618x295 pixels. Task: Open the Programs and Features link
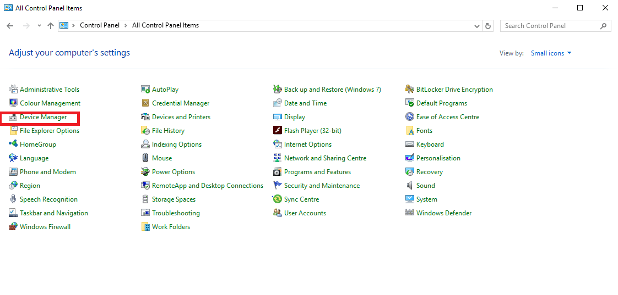[x=317, y=172]
